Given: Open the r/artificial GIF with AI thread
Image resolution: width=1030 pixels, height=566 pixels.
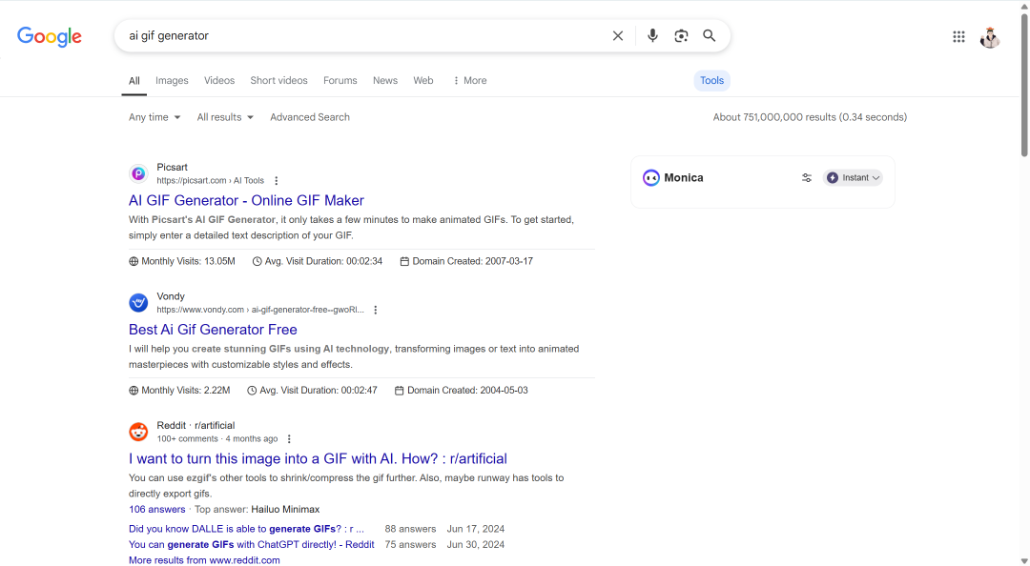Looking at the screenshot, I should pyautogui.click(x=318, y=459).
